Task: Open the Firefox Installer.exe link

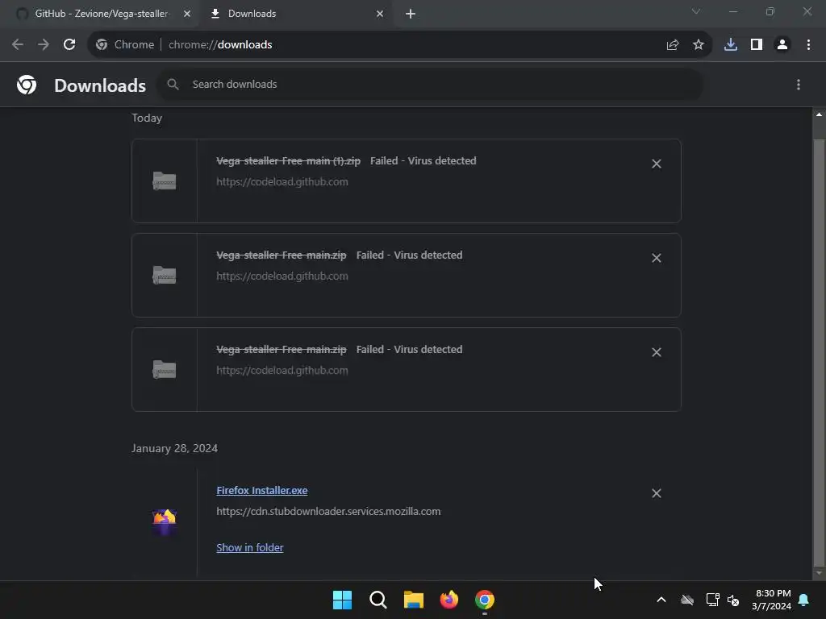Action: pyautogui.click(x=262, y=490)
